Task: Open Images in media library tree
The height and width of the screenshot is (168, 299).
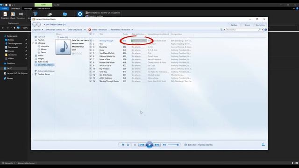Action: (41, 59)
